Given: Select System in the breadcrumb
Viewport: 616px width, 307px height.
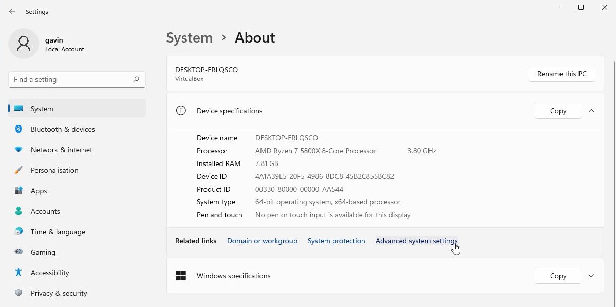Looking at the screenshot, I should pyautogui.click(x=189, y=37).
